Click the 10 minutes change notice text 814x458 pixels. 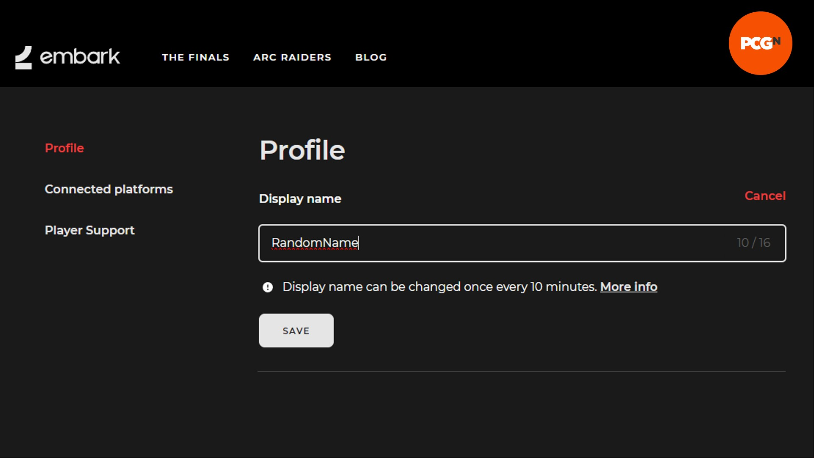click(440, 287)
